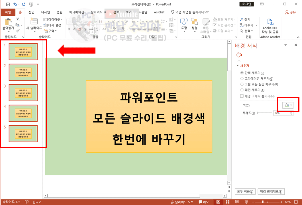Click the Share (공유) icon
The image size is (302, 205).
tap(290, 12)
